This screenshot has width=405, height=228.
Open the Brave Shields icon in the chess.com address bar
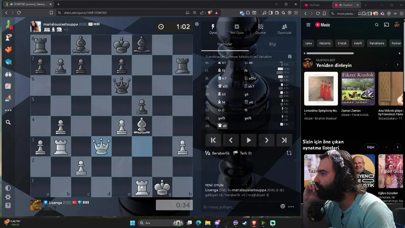click(x=209, y=13)
